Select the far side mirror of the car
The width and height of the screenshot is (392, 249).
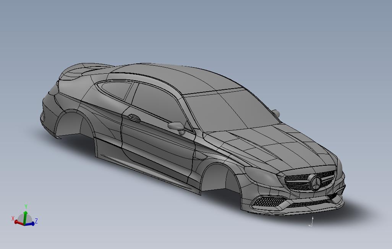pos(276,113)
